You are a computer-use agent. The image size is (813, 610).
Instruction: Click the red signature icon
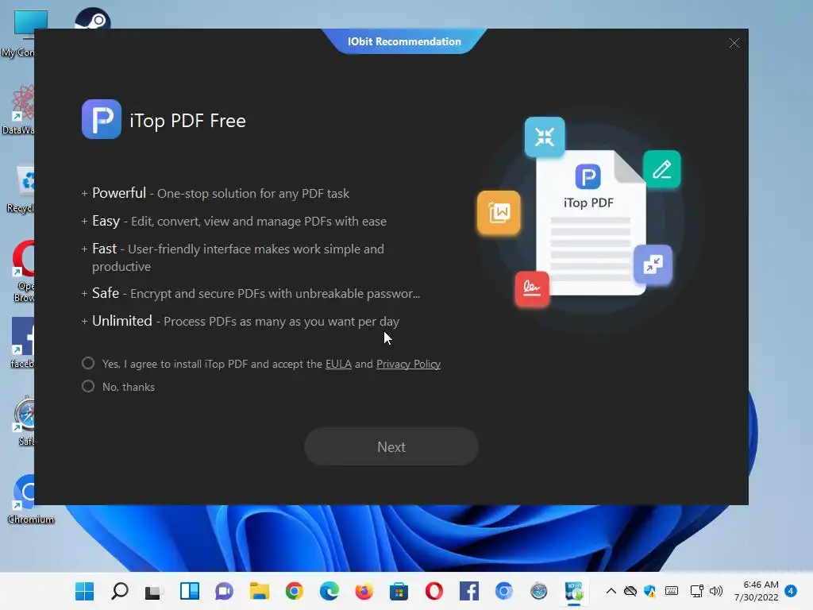click(x=532, y=288)
